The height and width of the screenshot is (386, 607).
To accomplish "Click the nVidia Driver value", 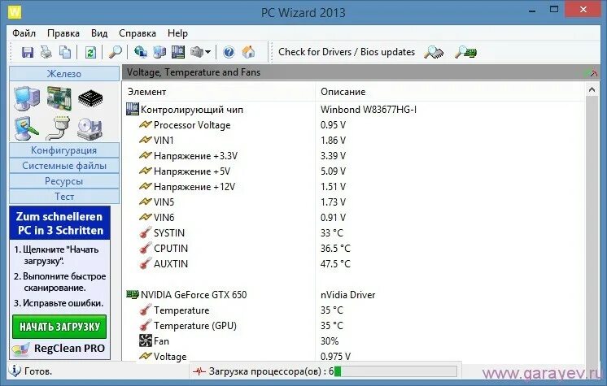I will pyautogui.click(x=347, y=295).
